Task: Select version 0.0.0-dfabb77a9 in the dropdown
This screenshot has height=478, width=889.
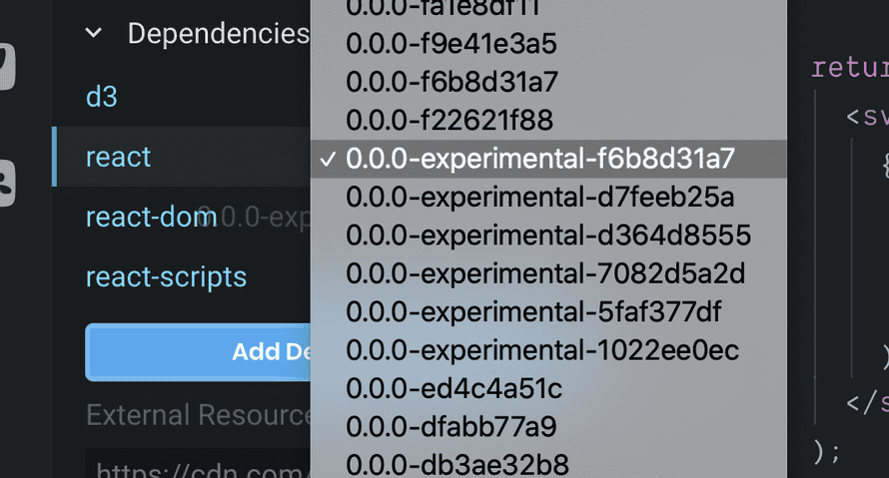Action: point(450,427)
